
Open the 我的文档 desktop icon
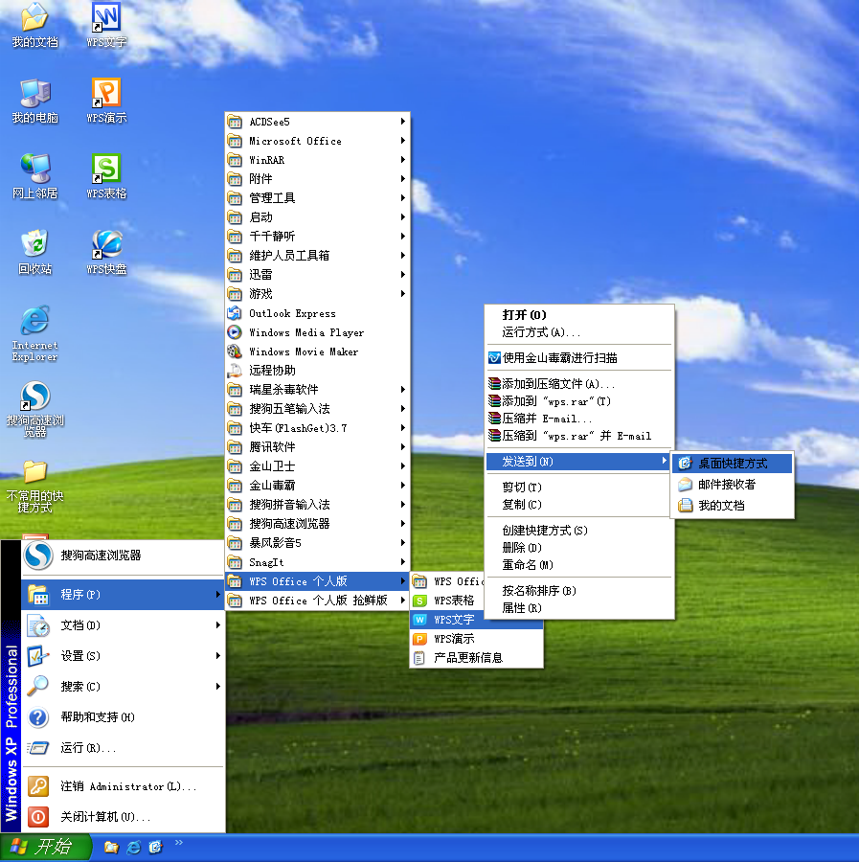34,25
